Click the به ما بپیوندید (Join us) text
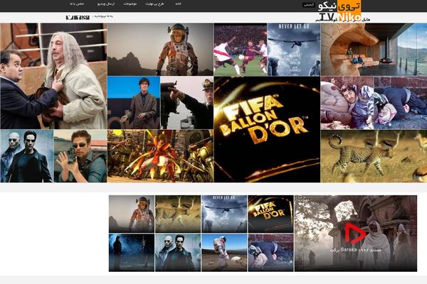 (x=103, y=16)
